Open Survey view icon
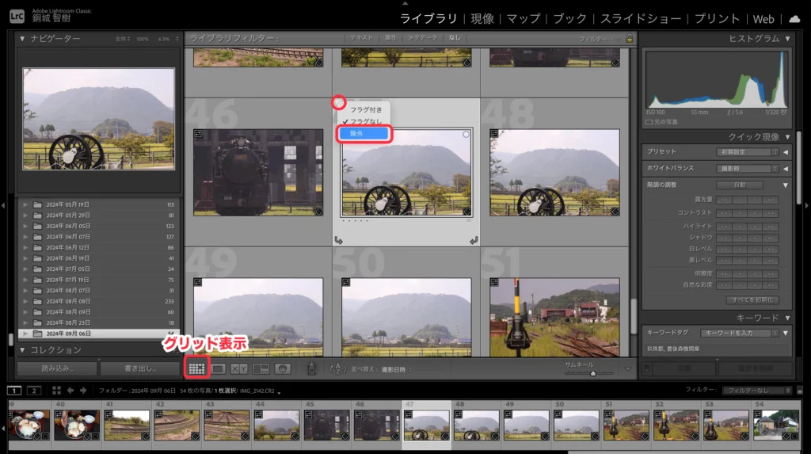Viewport: 811px width, 454px height. [x=261, y=368]
